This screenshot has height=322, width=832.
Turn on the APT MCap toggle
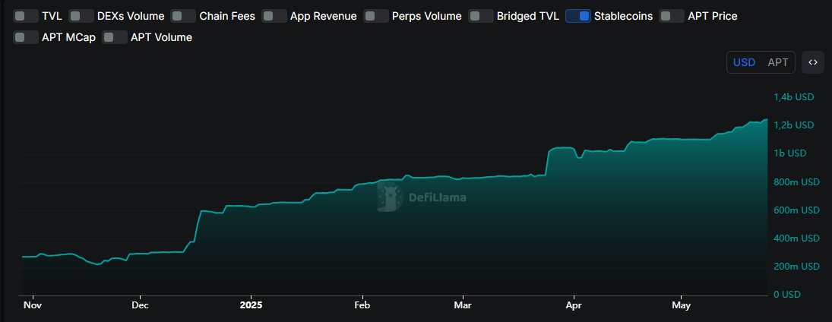coord(26,37)
